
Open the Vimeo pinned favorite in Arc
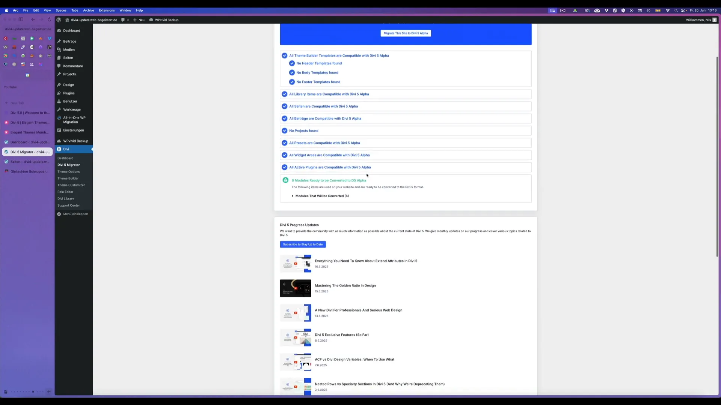click(x=49, y=39)
